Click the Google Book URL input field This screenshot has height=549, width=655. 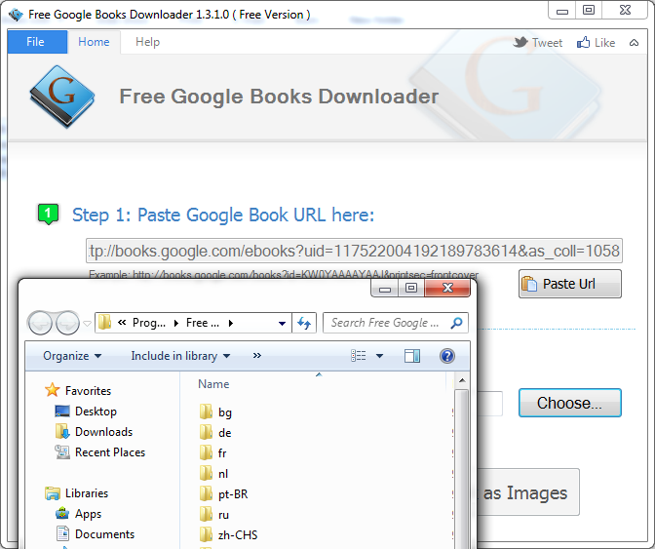pyautogui.click(x=354, y=251)
